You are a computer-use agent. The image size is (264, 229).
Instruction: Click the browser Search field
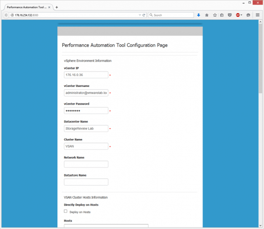click(x=171, y=15)
